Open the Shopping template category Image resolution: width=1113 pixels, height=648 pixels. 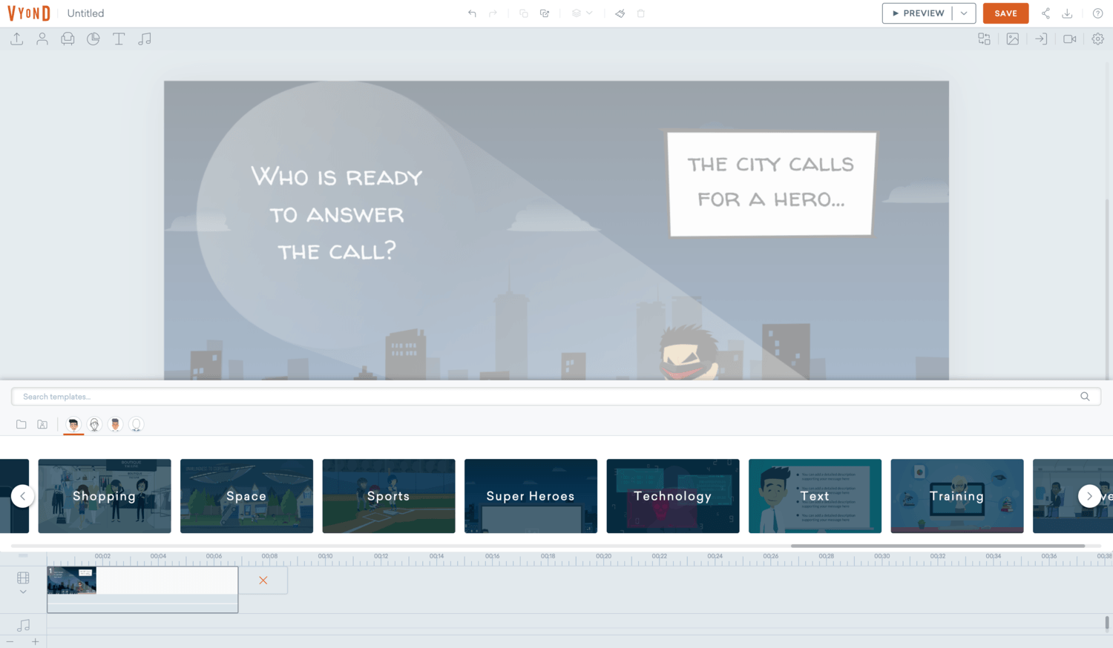pos(105,496)
